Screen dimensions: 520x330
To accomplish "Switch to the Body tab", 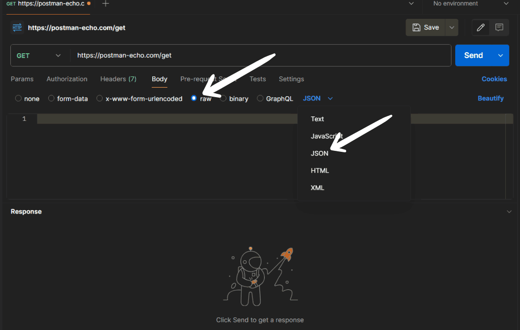I will click(159, 79).
